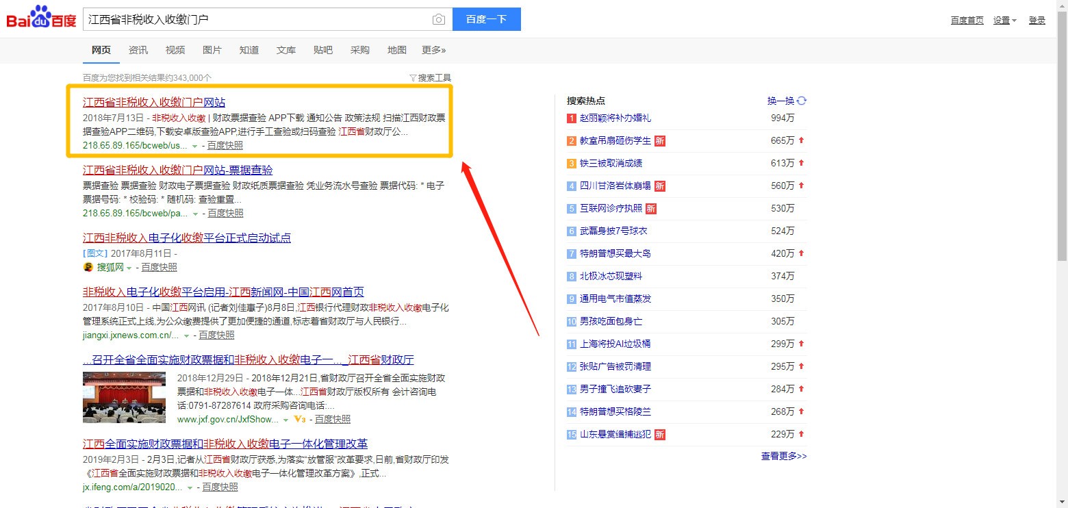Open image search camera icon
Screen dimensions: 1068x508
439,19
